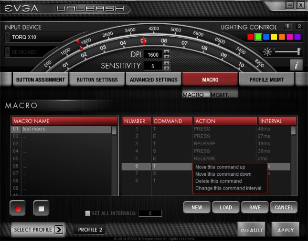This screenshot has width=308, height=241.
Task: Decrease Sensitivity with the down arrow
Action: click(x=167, y=68)
